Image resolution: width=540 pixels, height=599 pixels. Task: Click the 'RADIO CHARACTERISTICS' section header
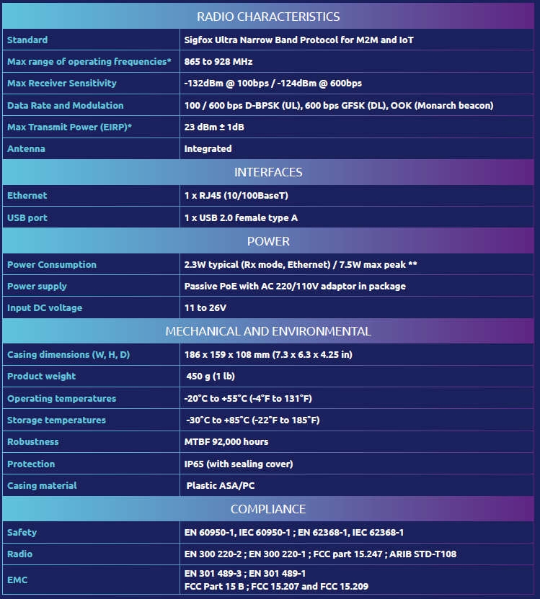tap(268, 17)
